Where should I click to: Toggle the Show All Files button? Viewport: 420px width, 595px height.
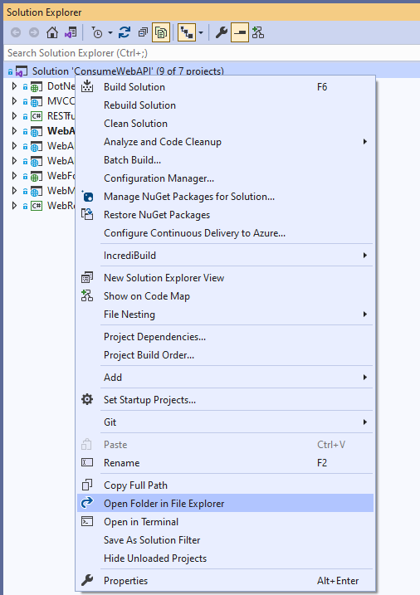pyautogui.click(x=161, y=32)
